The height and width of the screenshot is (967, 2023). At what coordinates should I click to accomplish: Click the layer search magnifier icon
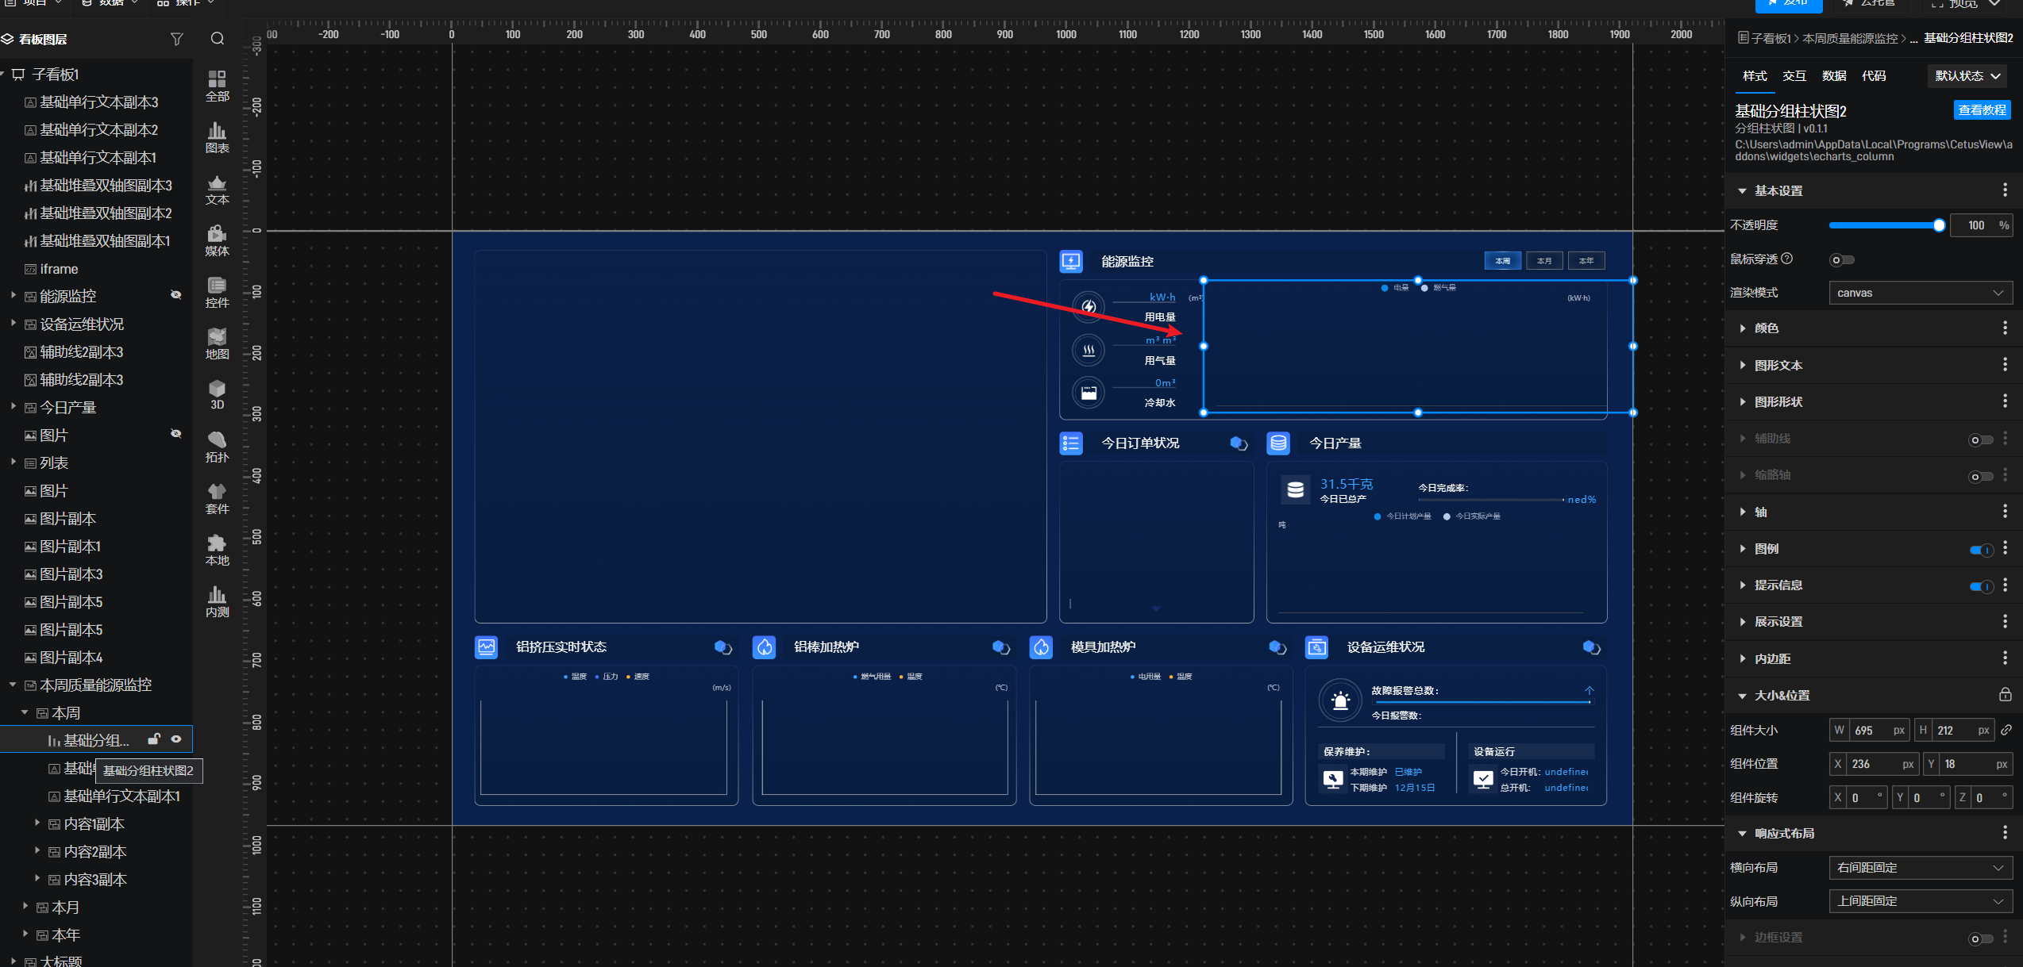tap(218, 39)
